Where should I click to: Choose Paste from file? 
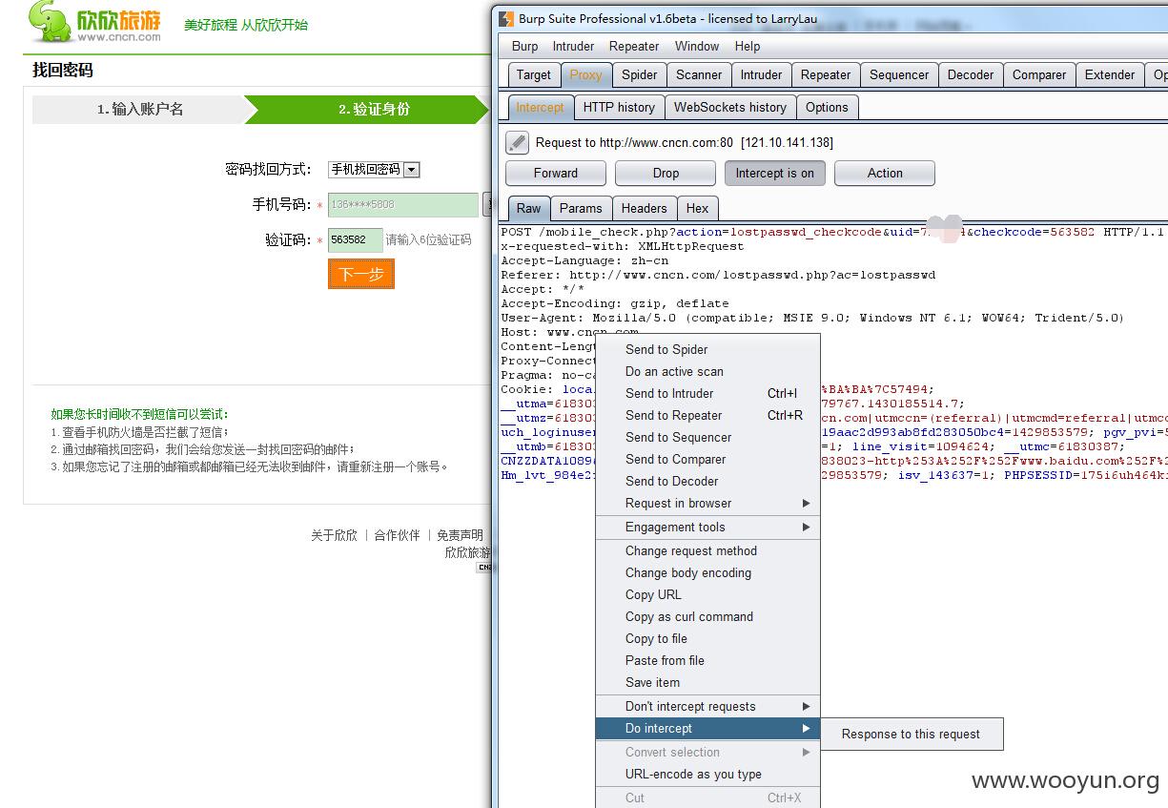pos(707,660)
